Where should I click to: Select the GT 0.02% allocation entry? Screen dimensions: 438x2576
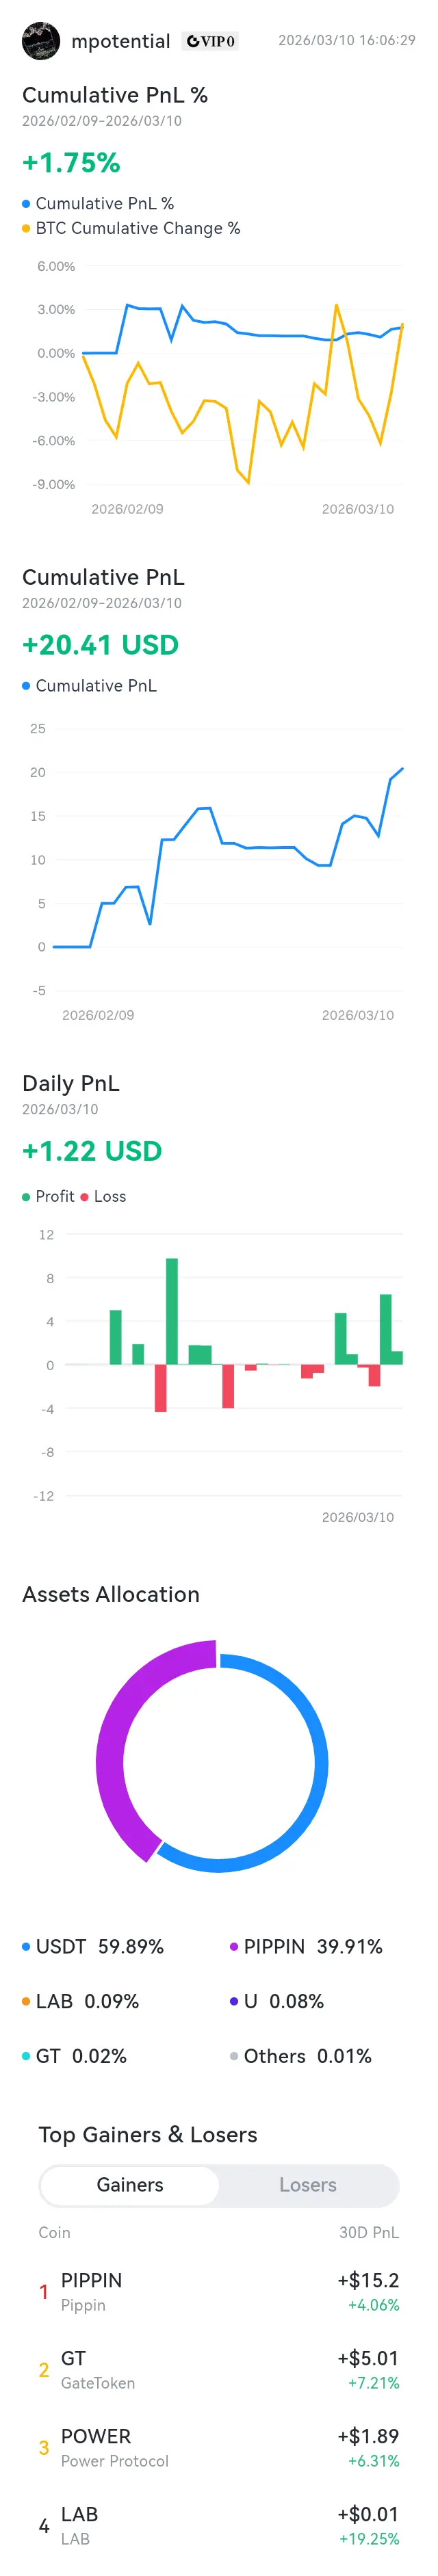coord(75,2056)
